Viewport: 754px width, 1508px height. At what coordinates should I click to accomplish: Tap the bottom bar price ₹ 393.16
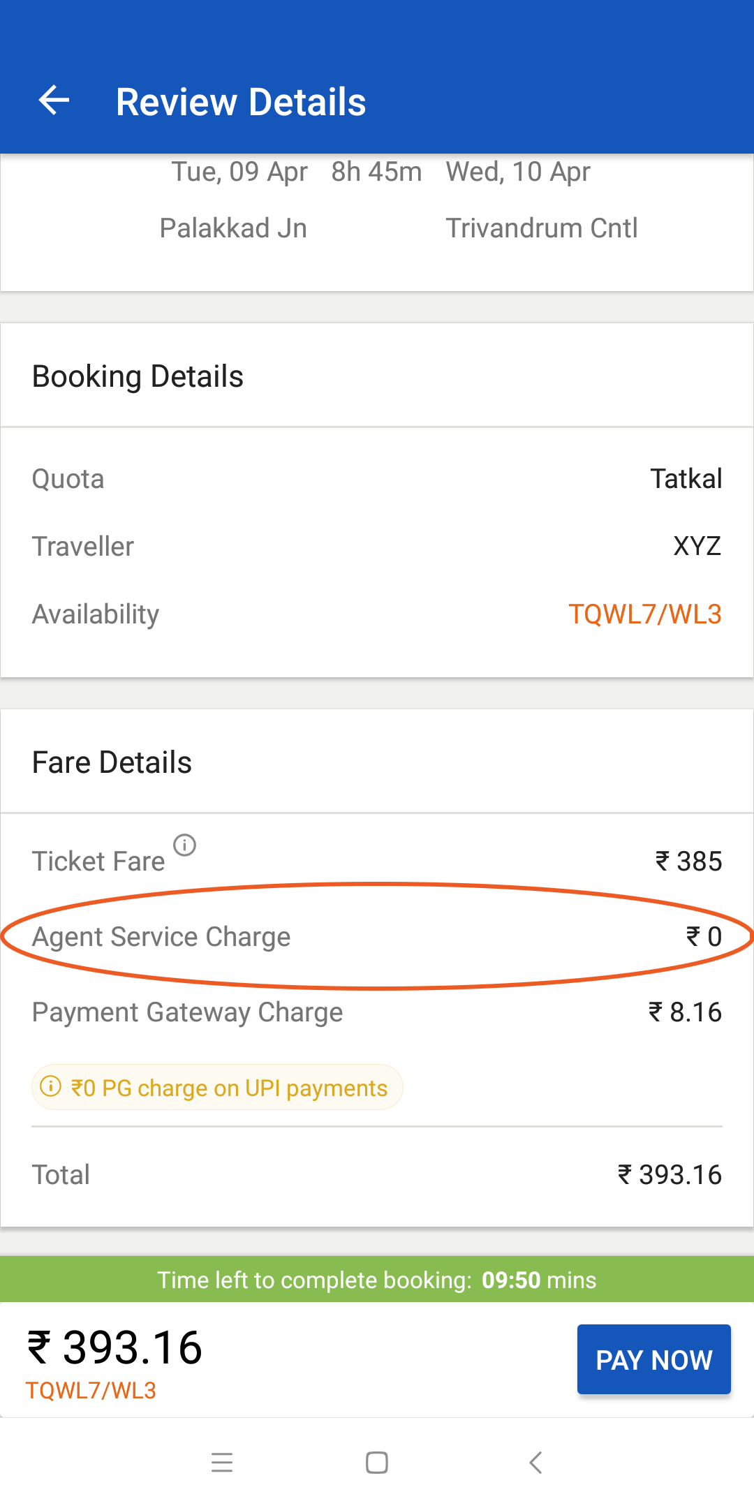click(115, 1347)
